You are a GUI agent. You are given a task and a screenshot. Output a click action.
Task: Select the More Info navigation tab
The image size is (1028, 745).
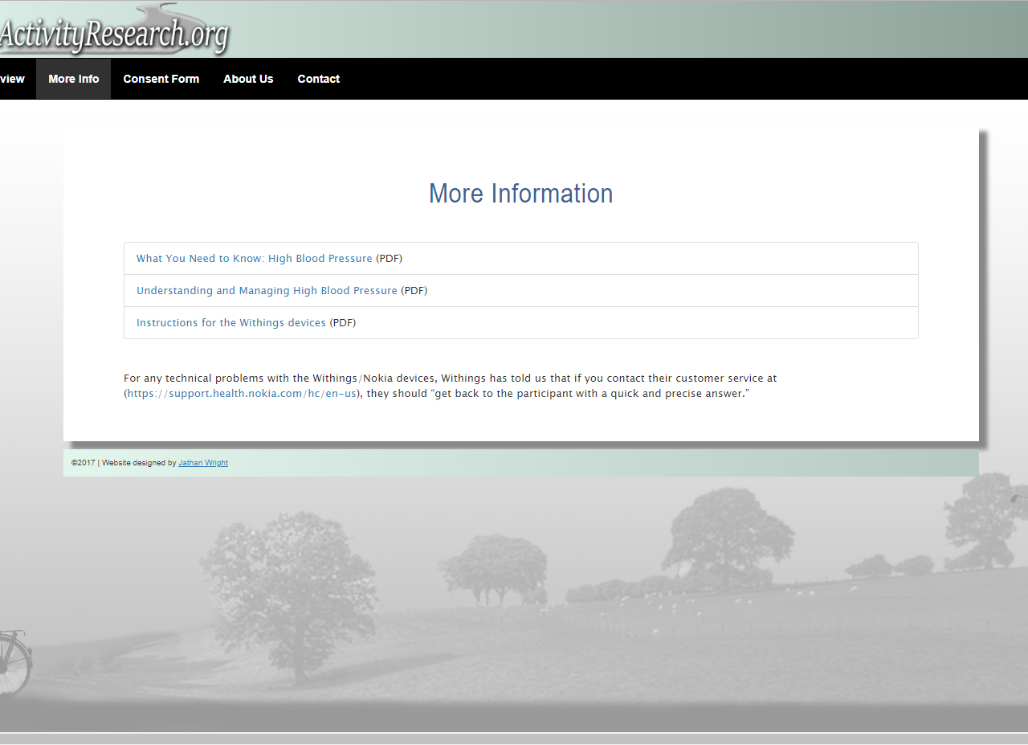[x=73, y=79]
